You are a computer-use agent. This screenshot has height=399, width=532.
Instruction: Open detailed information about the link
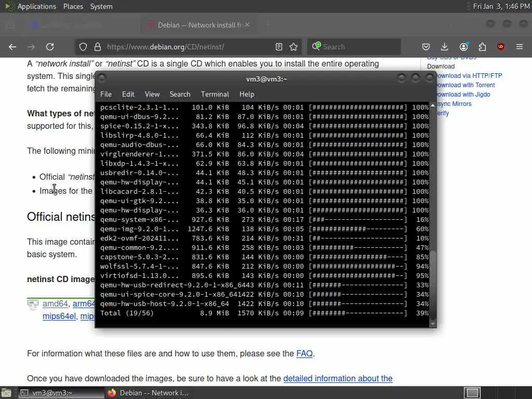338,378
